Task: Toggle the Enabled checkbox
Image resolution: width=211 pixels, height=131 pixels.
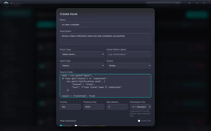Action: click(x=61, y=126)
